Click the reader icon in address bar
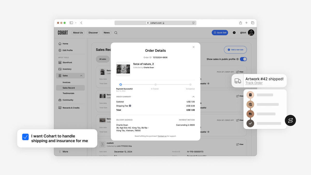311x175 pixels. pos(193,23)
